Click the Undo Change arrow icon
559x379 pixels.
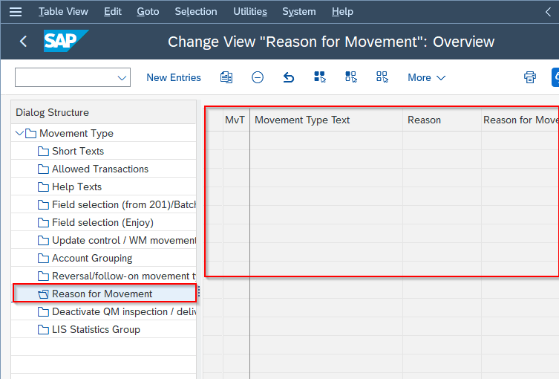pos(289,77)
